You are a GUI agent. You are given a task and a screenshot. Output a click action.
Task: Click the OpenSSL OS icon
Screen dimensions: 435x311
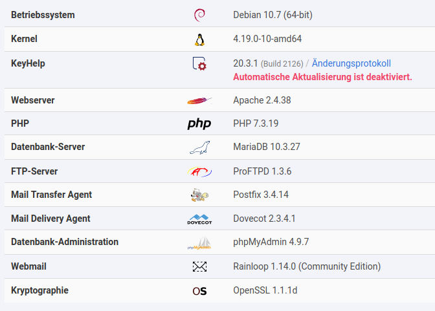click(199, 291)
